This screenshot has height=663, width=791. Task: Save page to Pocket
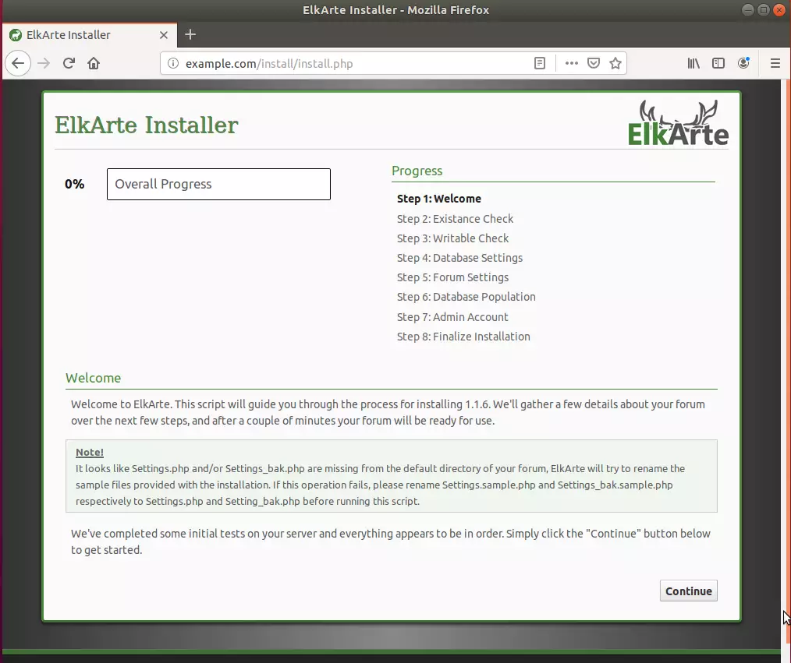coord(594,63)
